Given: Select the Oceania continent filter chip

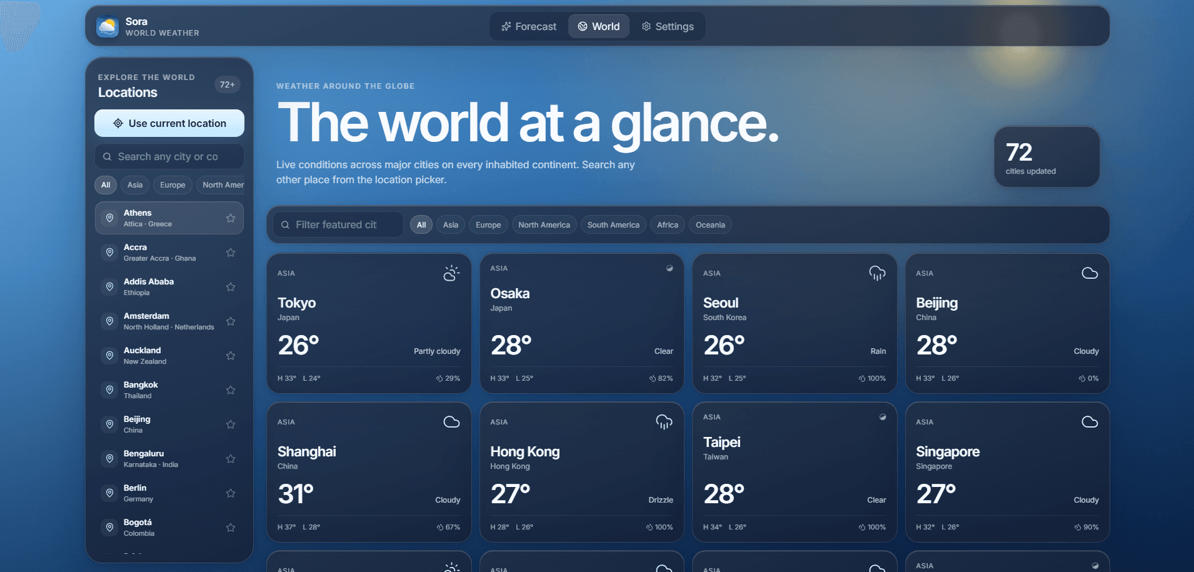Looking at the screenshot, I should 710,225.
